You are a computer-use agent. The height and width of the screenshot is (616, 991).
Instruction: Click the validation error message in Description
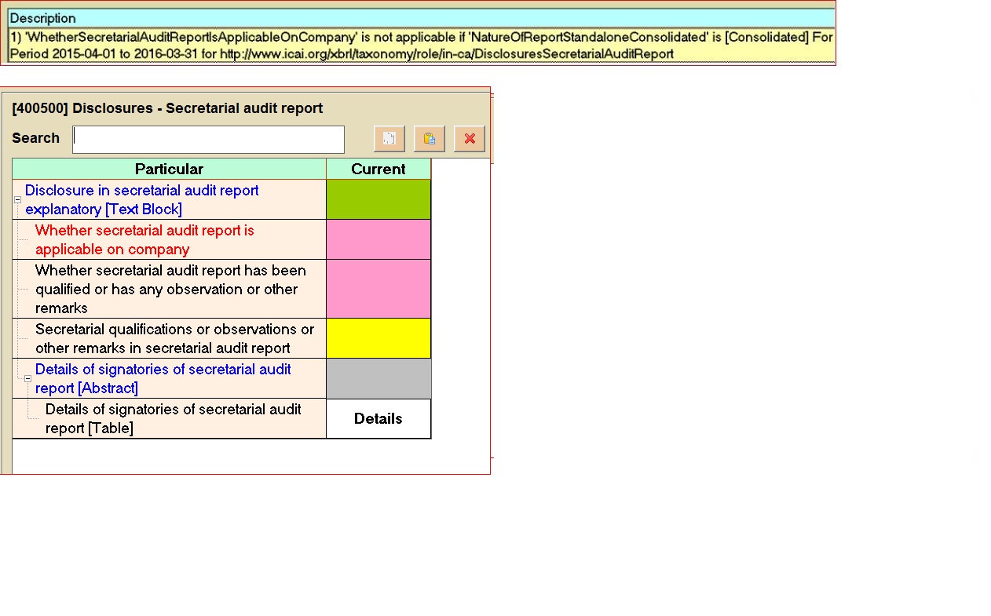tap(420, 46)
